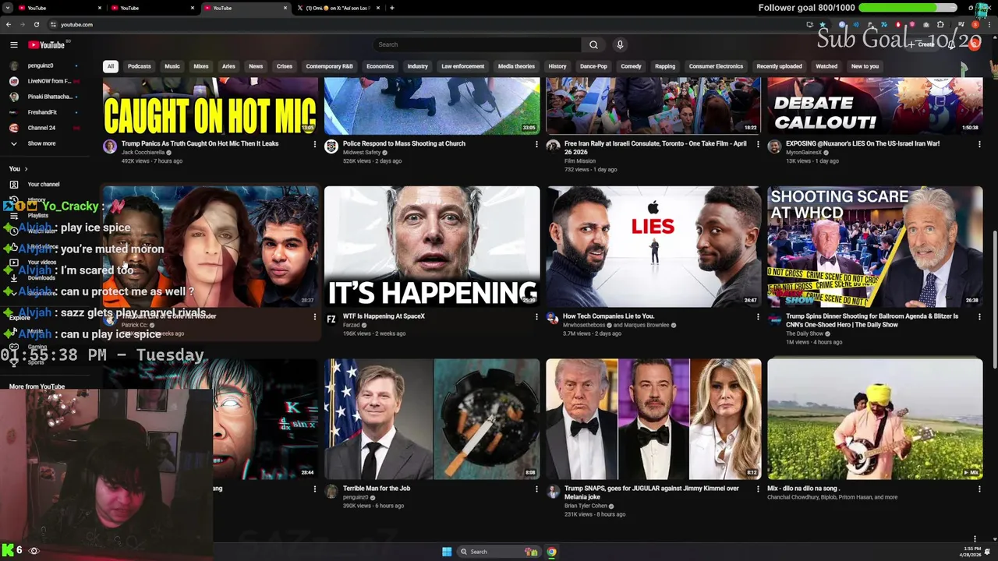998x561 pixels.
Task: Open the IT'S HAPPENING Elon Musk thumbnail
Action: [432, 246]
